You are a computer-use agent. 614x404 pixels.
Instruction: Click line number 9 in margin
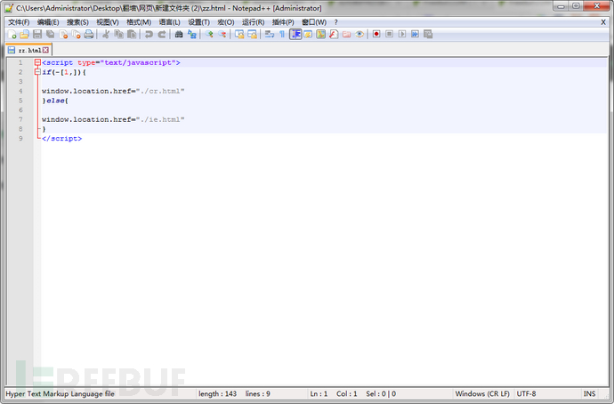(20, 139)
